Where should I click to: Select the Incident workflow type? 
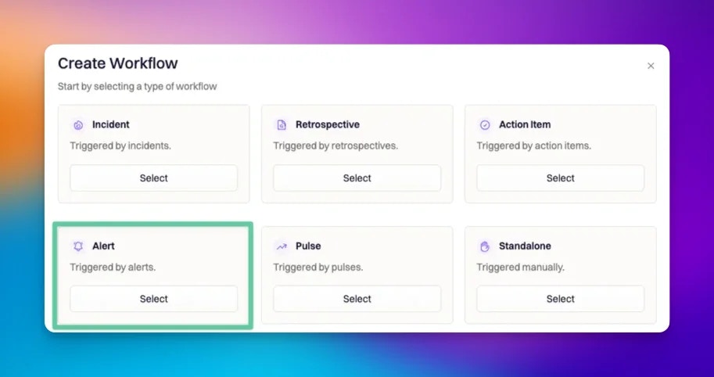pyautogui.click(x=154, y=178)
